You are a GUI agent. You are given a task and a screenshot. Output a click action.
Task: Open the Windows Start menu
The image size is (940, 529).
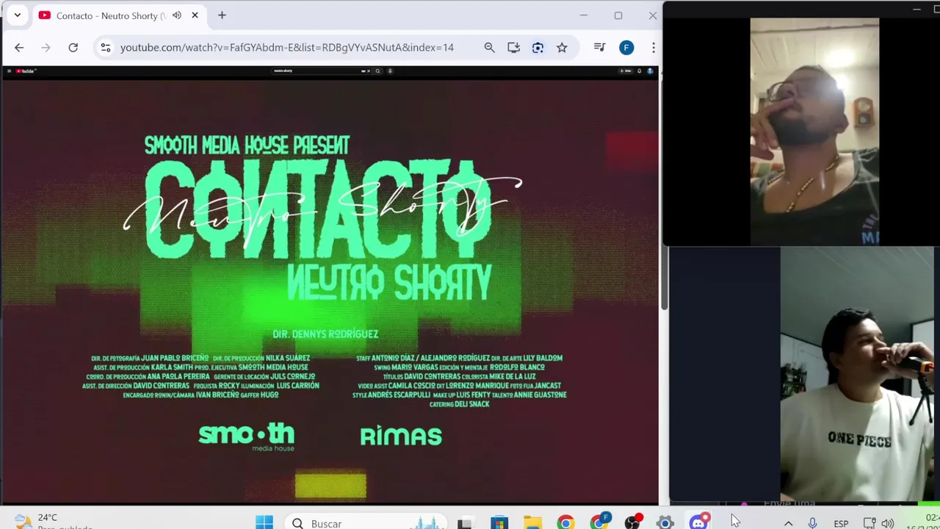(264, 523)
